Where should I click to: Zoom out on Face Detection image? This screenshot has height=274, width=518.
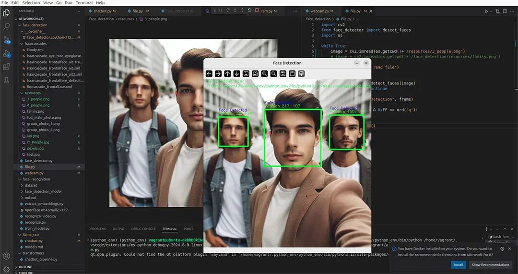pos(273,73)
